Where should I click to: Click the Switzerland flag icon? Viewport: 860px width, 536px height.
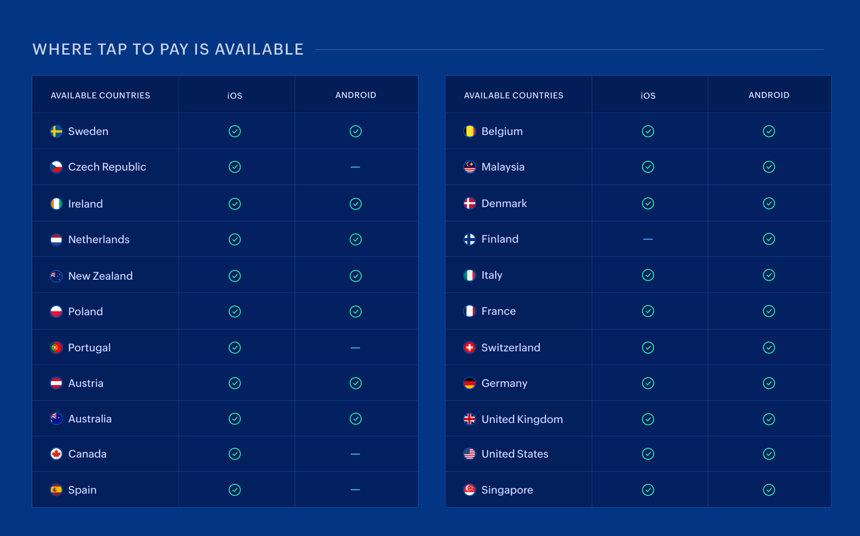(x=470, y=347)
